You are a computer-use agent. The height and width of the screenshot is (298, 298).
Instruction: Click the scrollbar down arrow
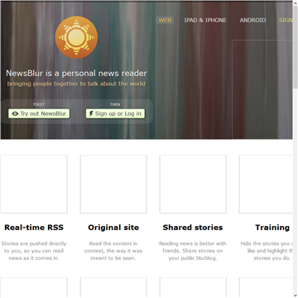pos(296,296)
